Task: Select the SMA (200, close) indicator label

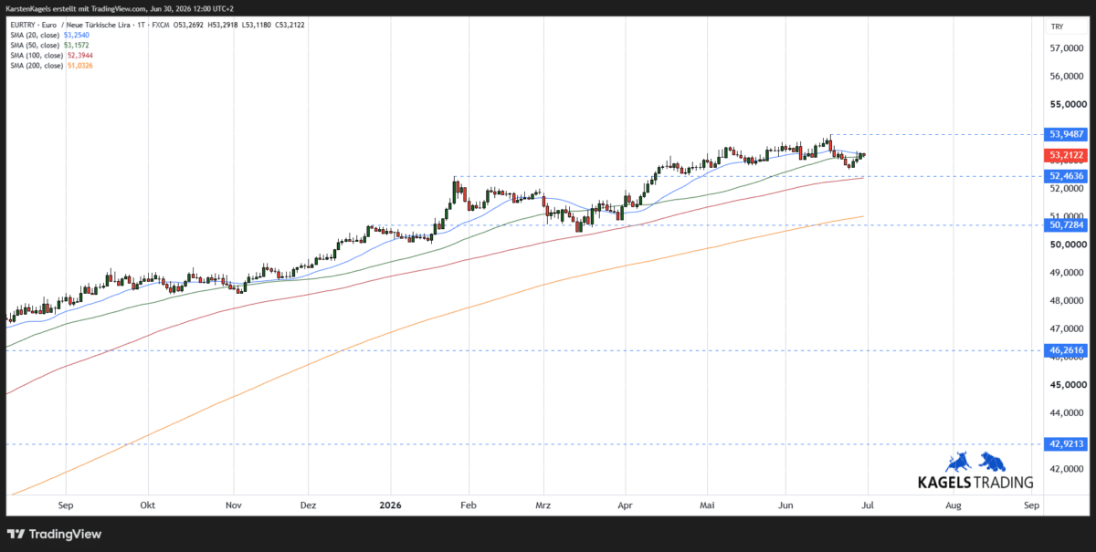Action: (36, 65)
